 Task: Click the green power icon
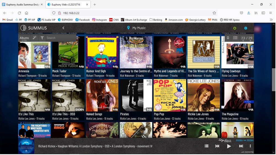pyautogui.click(x=235, y=28)
